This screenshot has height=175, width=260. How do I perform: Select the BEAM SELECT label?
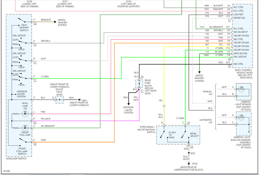194,135
